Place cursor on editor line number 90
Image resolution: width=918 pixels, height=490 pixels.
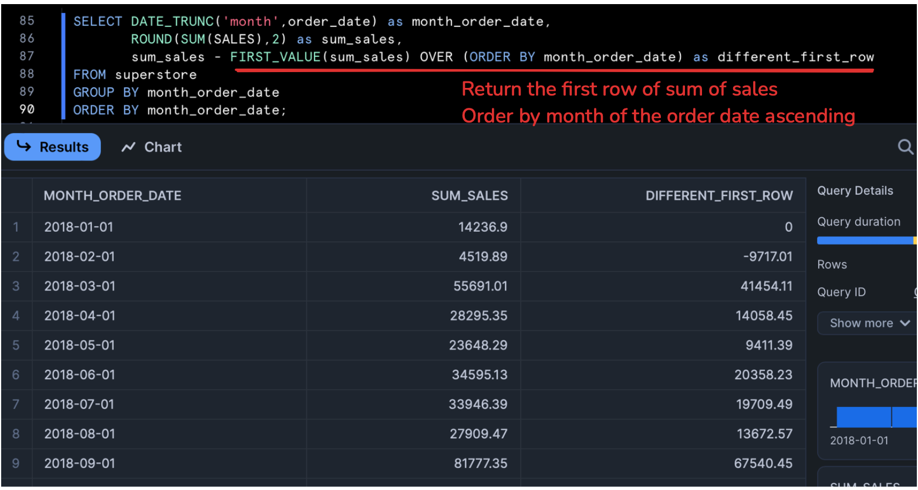click(x=27, y=110)
